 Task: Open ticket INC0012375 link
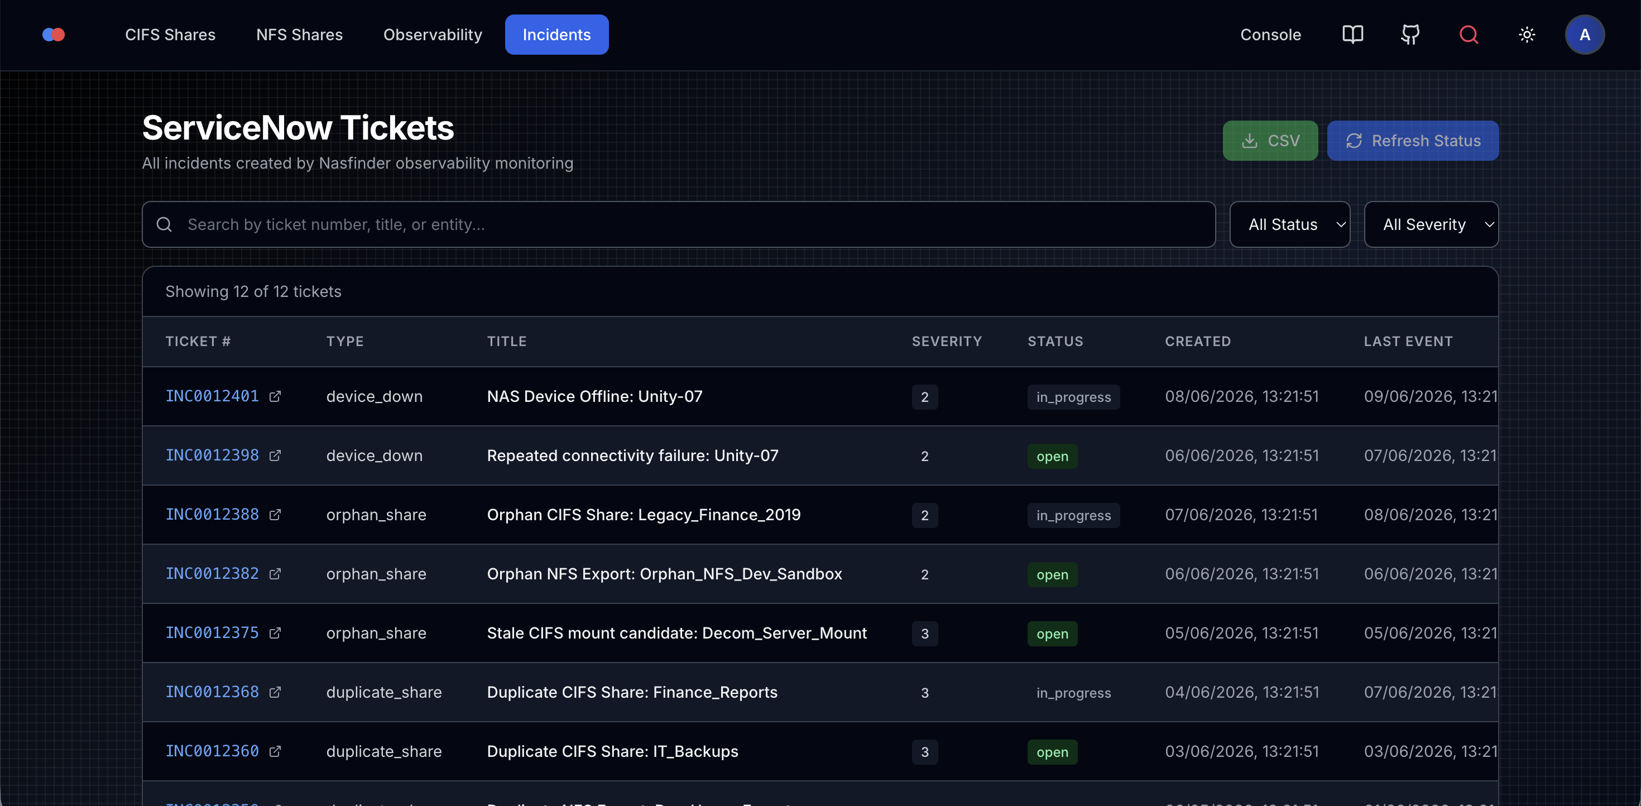pyautogui.click(x=212, y=634)
